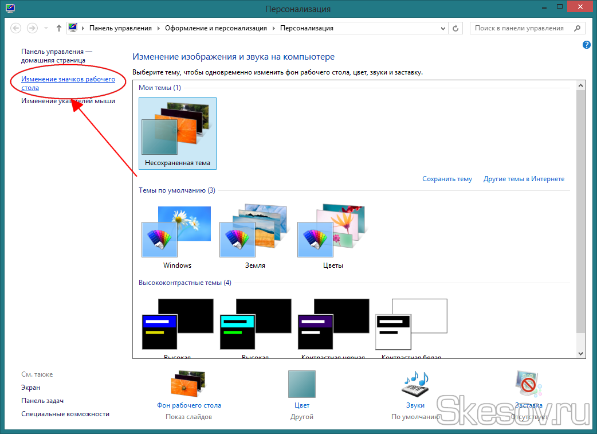Open the Color square icon
The height and width of the screenshot is (434, 597).
click(x=301, y=384)
